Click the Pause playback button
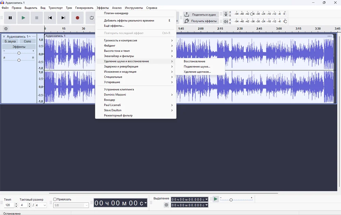Screen dimensions: 341x215 10,18
